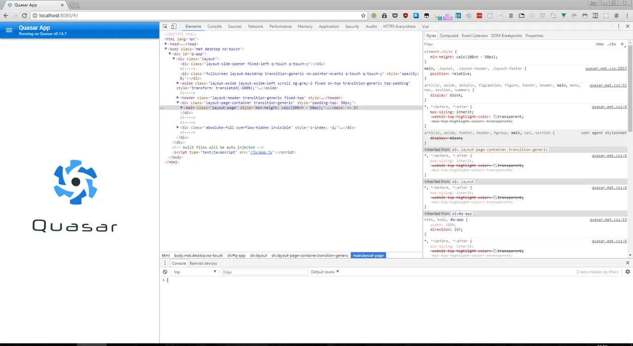Open the Properties tab

(534, 36)
